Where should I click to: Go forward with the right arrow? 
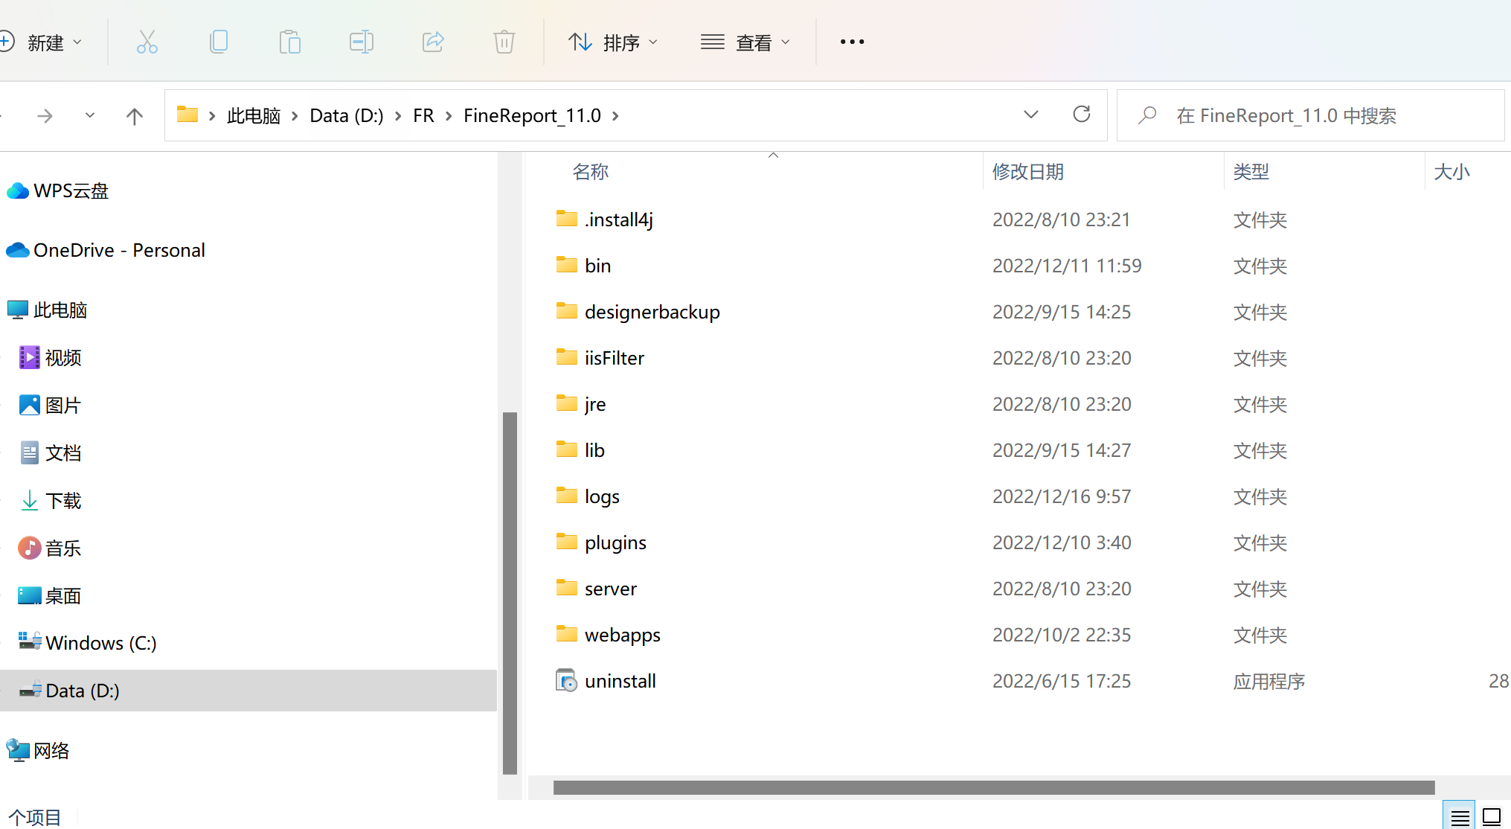(45, 116)
